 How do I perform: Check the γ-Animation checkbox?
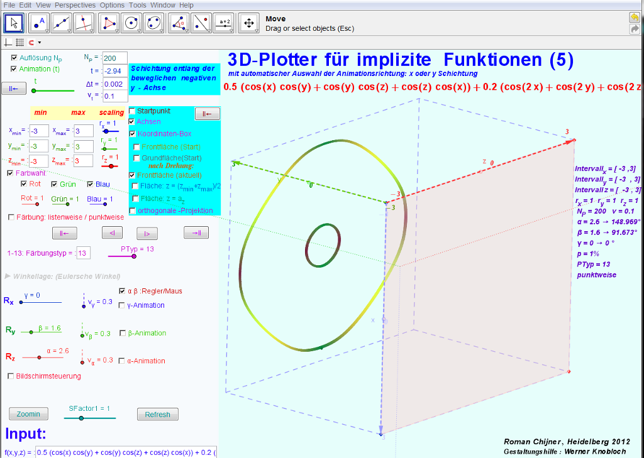pos(122,305)
